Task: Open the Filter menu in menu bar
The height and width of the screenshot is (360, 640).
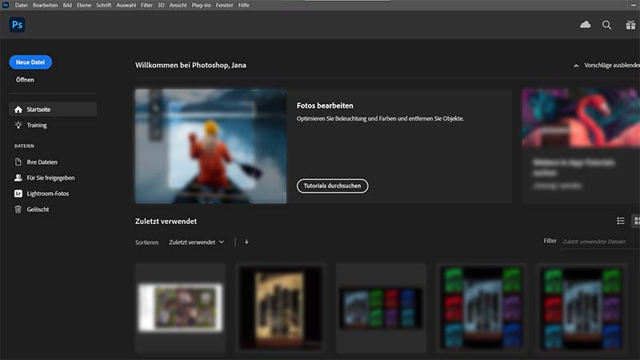Action: click(x=146, y=5)
